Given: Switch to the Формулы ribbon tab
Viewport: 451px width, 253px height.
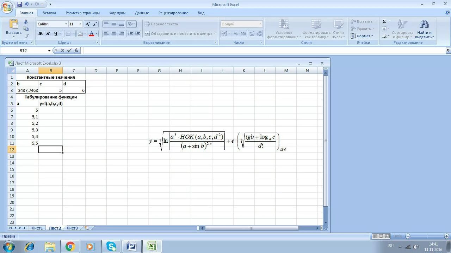Looking at the screenshot, I should [x=117, y=13].
